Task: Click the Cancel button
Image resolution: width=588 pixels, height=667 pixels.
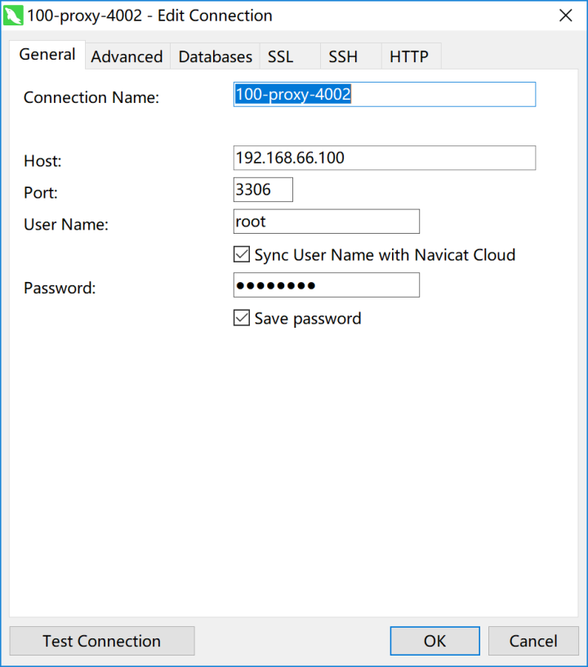Action: pos(533,641)
